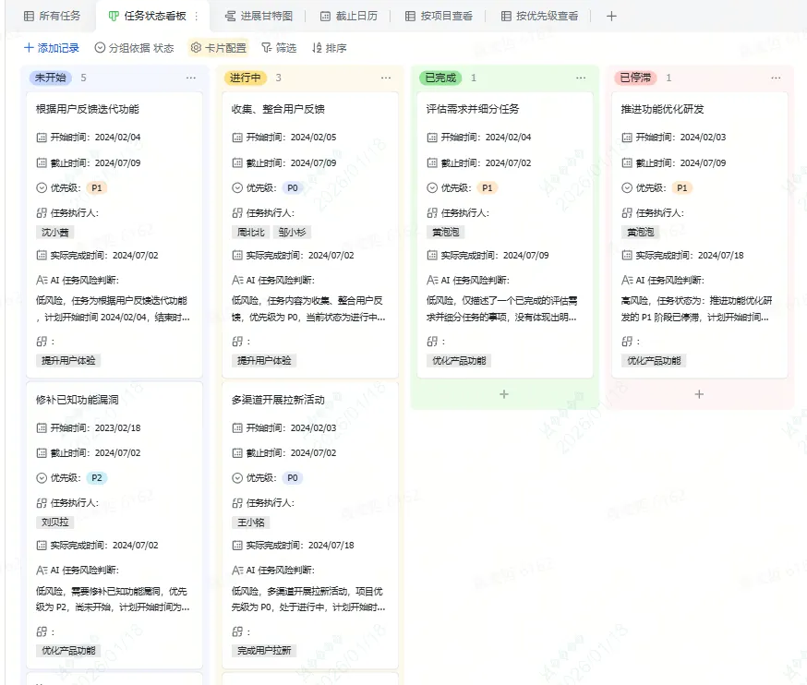
Task: Open the 进行中 column more menu
Action: (386, 78)
